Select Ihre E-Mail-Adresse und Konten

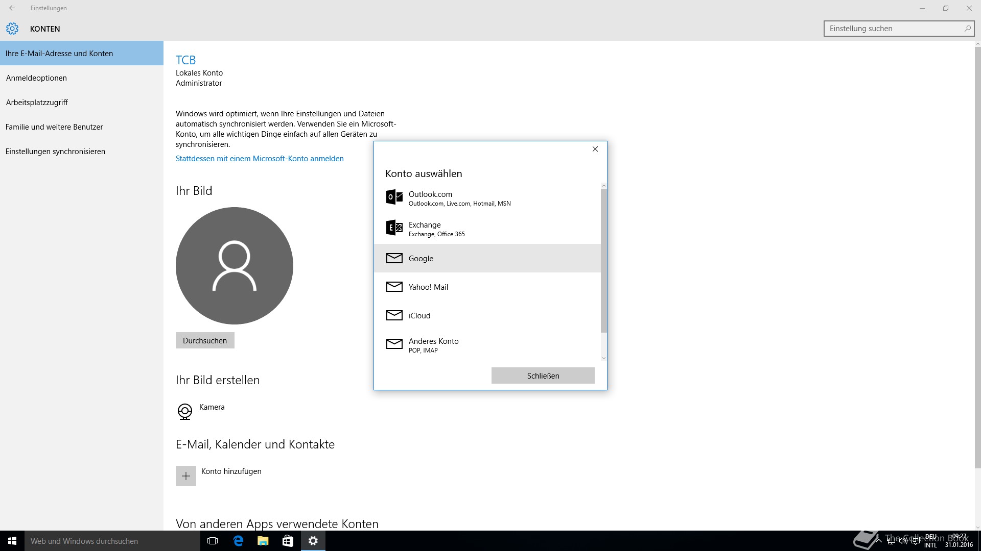point(82,53)
